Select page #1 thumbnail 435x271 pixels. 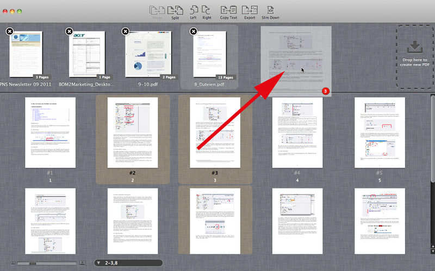tap(50, 132)
